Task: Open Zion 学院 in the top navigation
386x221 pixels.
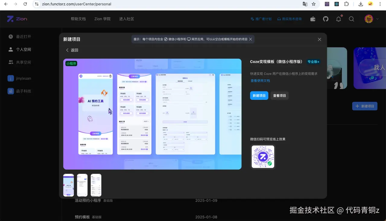Action: (103, 19)
